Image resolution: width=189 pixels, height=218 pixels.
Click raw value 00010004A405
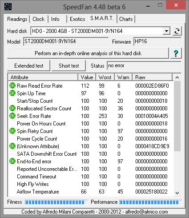[152, 116]
